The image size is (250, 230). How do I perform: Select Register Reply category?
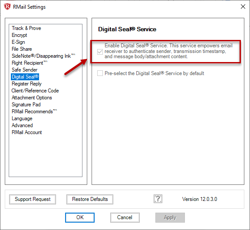point(26,84)
